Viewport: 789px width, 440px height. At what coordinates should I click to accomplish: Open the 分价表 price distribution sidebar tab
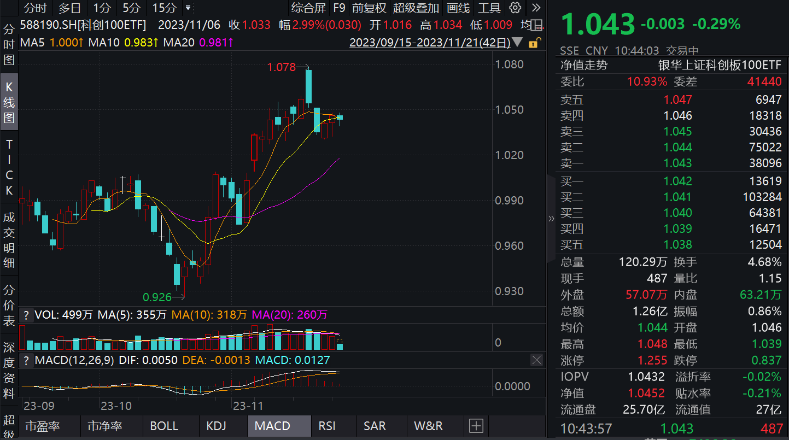tap(9, 306)
